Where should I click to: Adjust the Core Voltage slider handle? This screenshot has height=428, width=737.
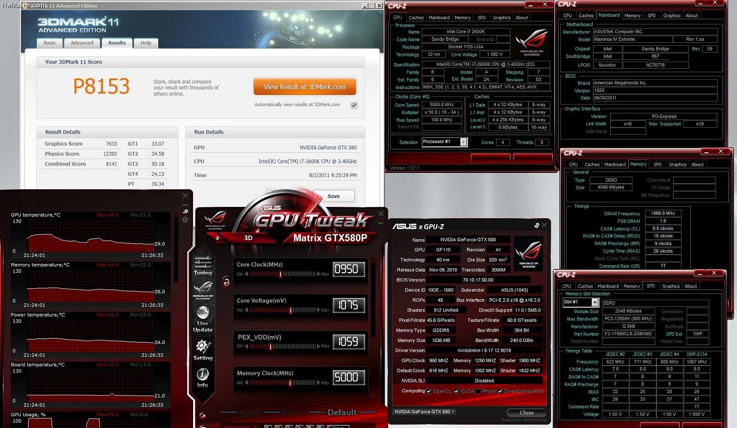pyautogui.click(x=291, y=310)
